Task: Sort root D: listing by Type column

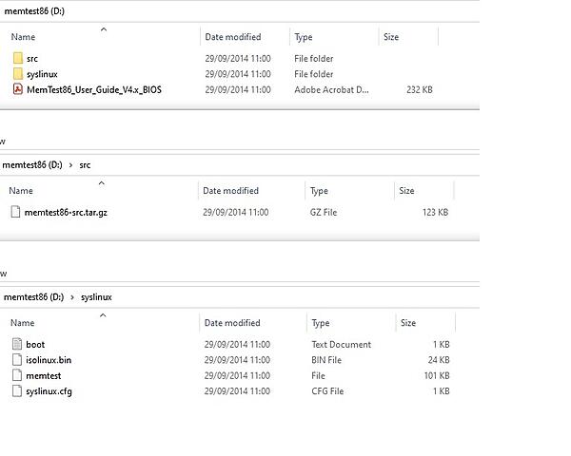Action: pyautogui.click(x=304, y=37)
